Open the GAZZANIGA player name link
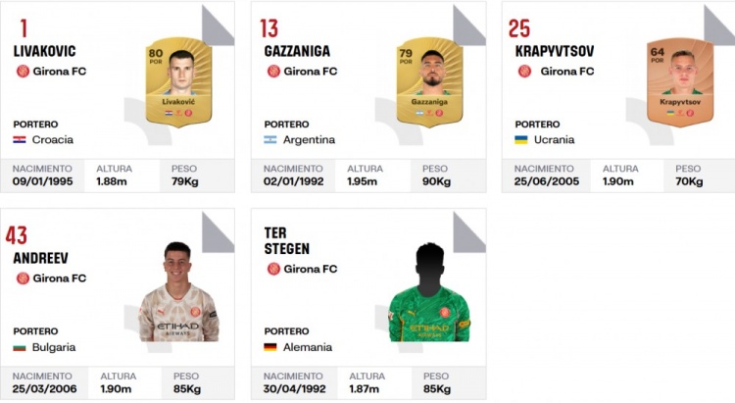The height and width of the screenshot is (403, 735). click(299, 50)
